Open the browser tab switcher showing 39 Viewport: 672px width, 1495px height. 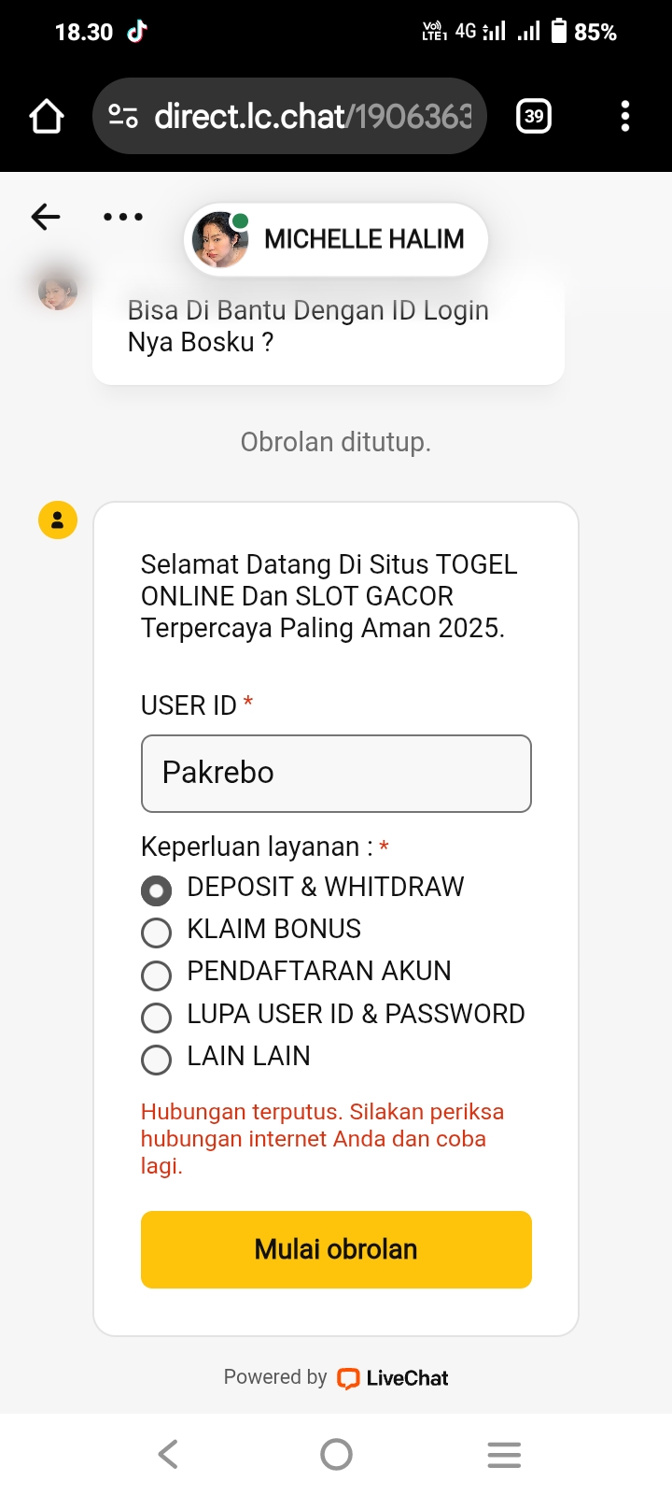[x=534, y=117]
